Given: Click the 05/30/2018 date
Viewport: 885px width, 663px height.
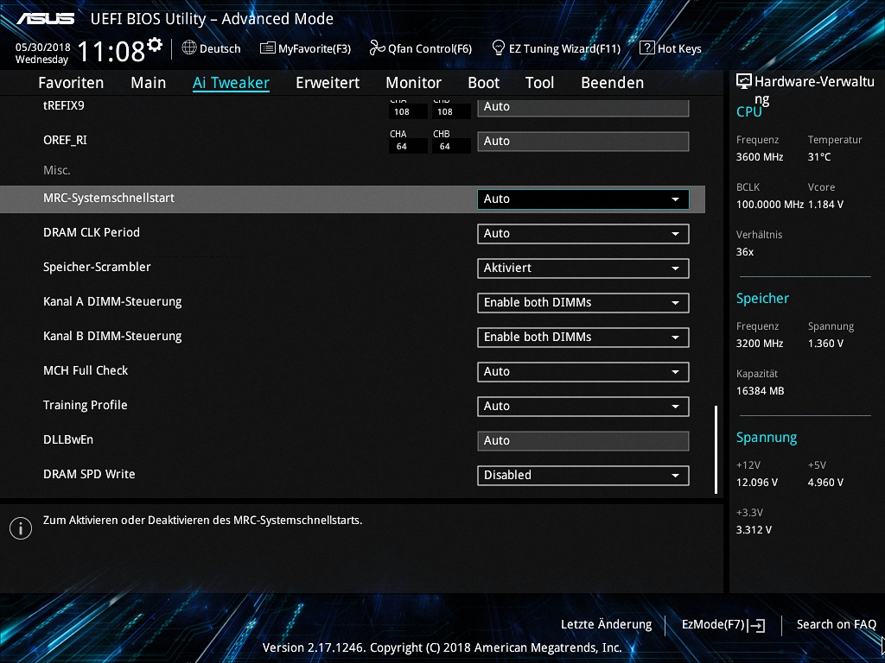Looking at the screenshot, I should 43,47.
